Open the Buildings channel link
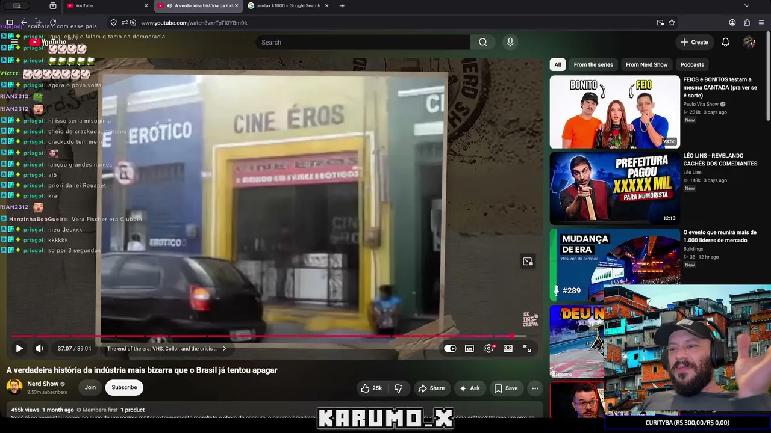 [x=695, y=249]
